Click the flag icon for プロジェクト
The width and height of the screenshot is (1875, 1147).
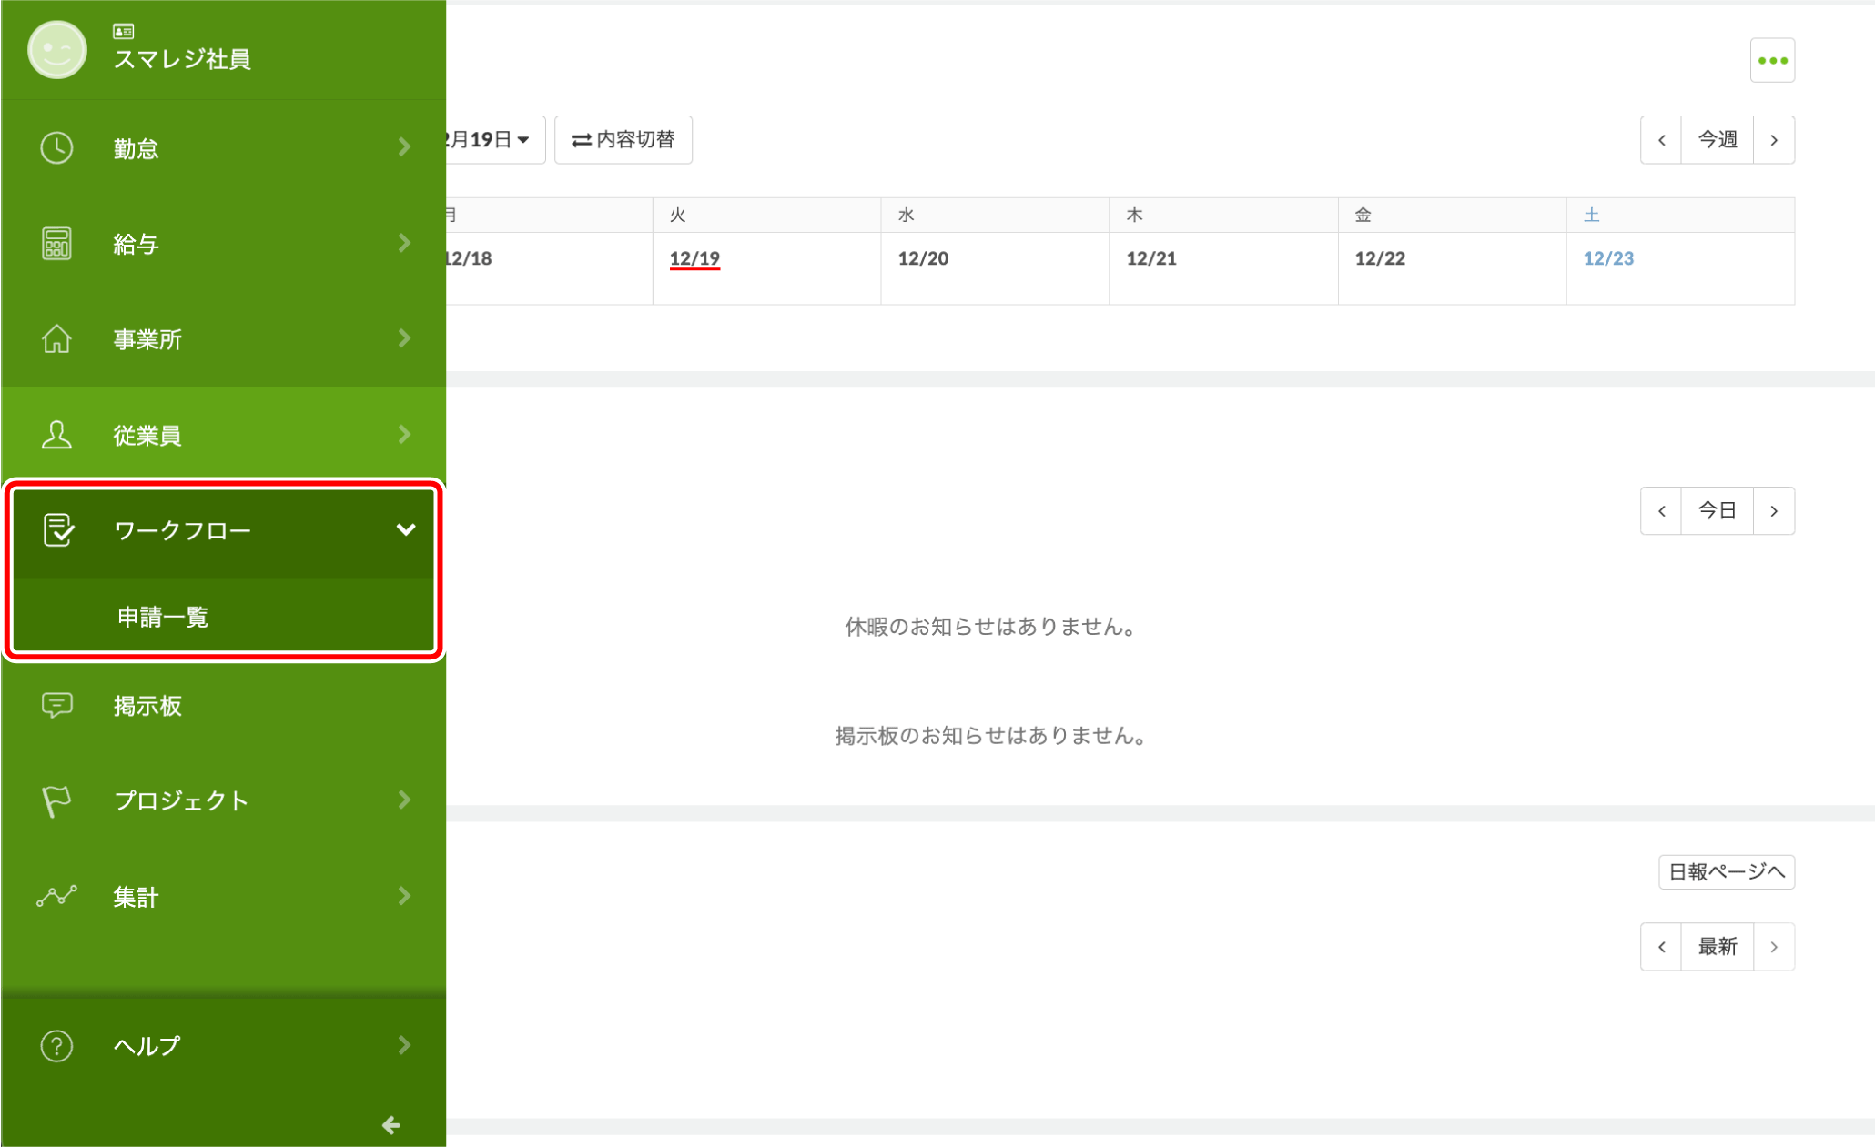[56, 800]
